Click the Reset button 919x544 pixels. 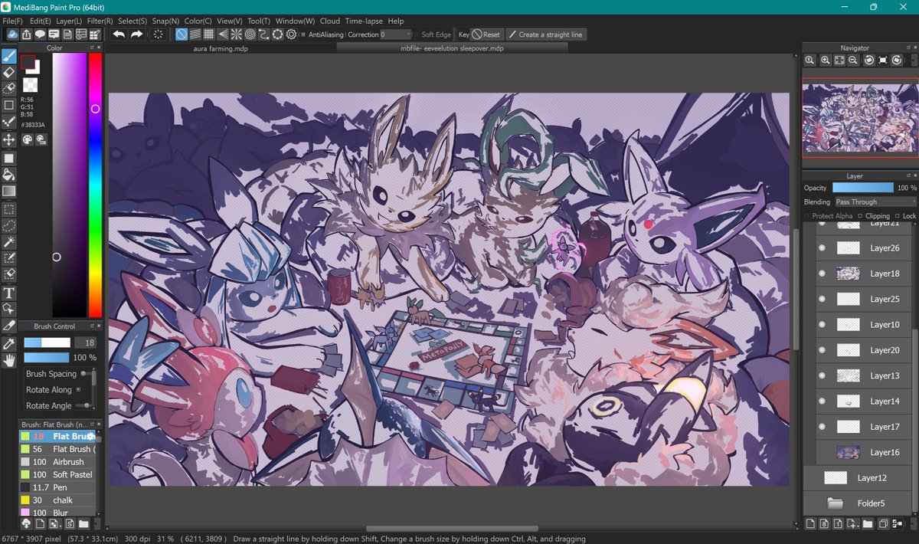pyautogui.click(x=486, y=34)
